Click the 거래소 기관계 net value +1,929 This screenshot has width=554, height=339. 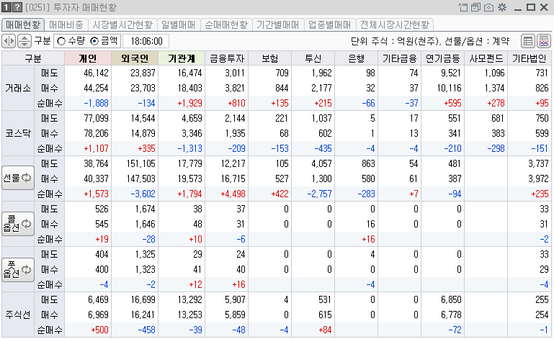(x=189, y=103)
